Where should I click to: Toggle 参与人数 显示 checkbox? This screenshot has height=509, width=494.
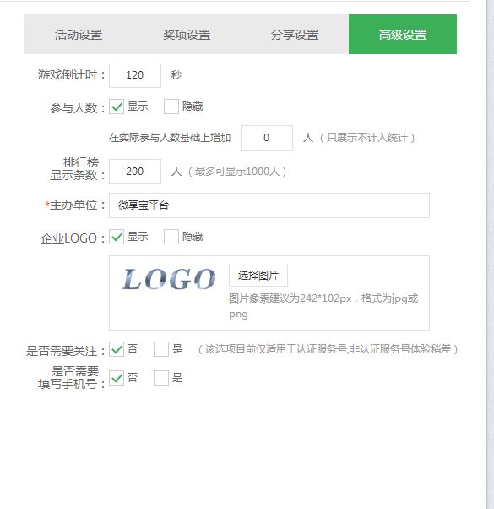[x=117, y=107]
